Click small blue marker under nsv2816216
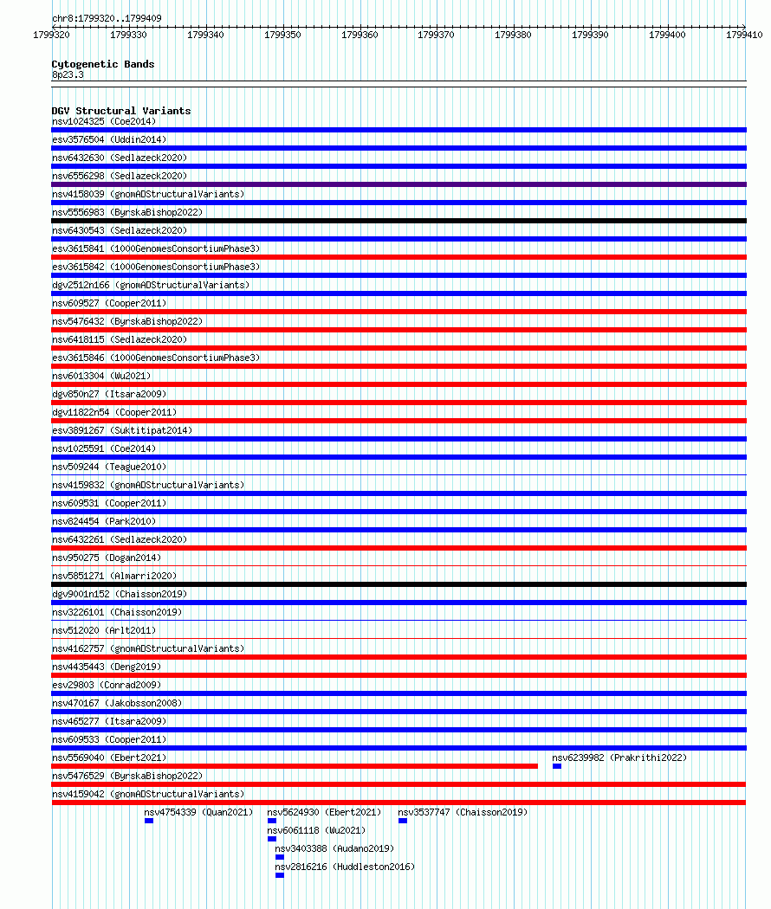 point(280,875)
